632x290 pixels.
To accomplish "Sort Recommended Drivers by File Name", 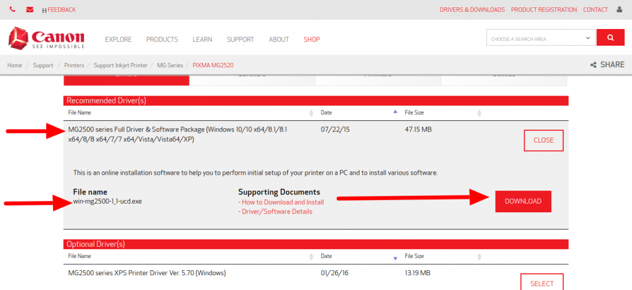I will tap(311, 114).
